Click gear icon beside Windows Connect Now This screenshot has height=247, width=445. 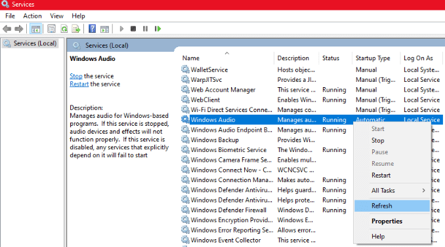tap(185, 170)
